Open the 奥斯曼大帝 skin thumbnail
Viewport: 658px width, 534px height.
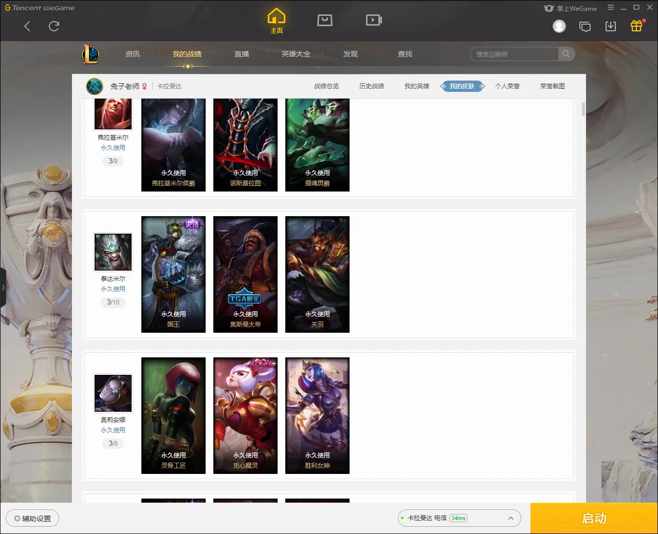[245, 274]
